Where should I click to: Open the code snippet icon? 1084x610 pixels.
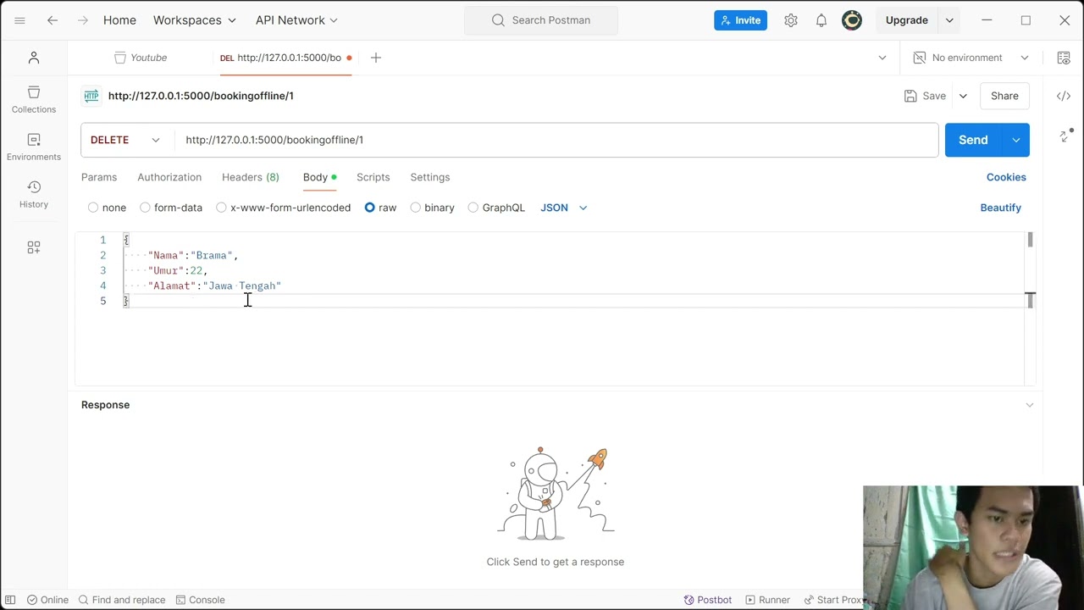click(1064, 96)
